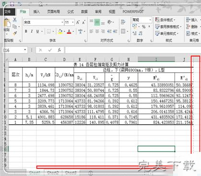Screen dimensions: 201x176
Task: Open 剪贴板 pane launcher
Action: (x=20, y=41)
